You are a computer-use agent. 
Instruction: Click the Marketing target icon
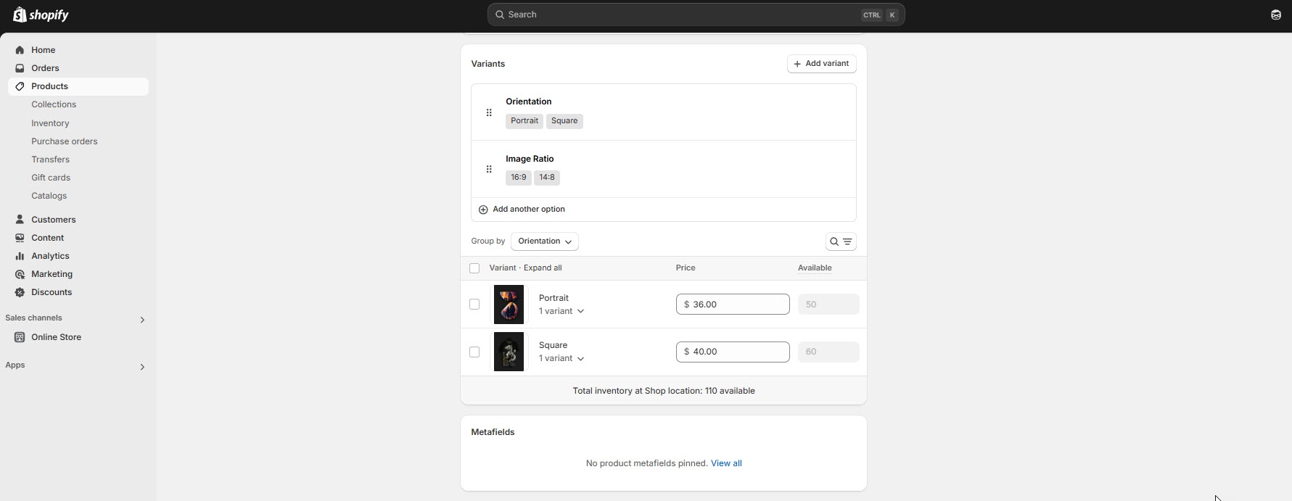[x=20, y=274]
